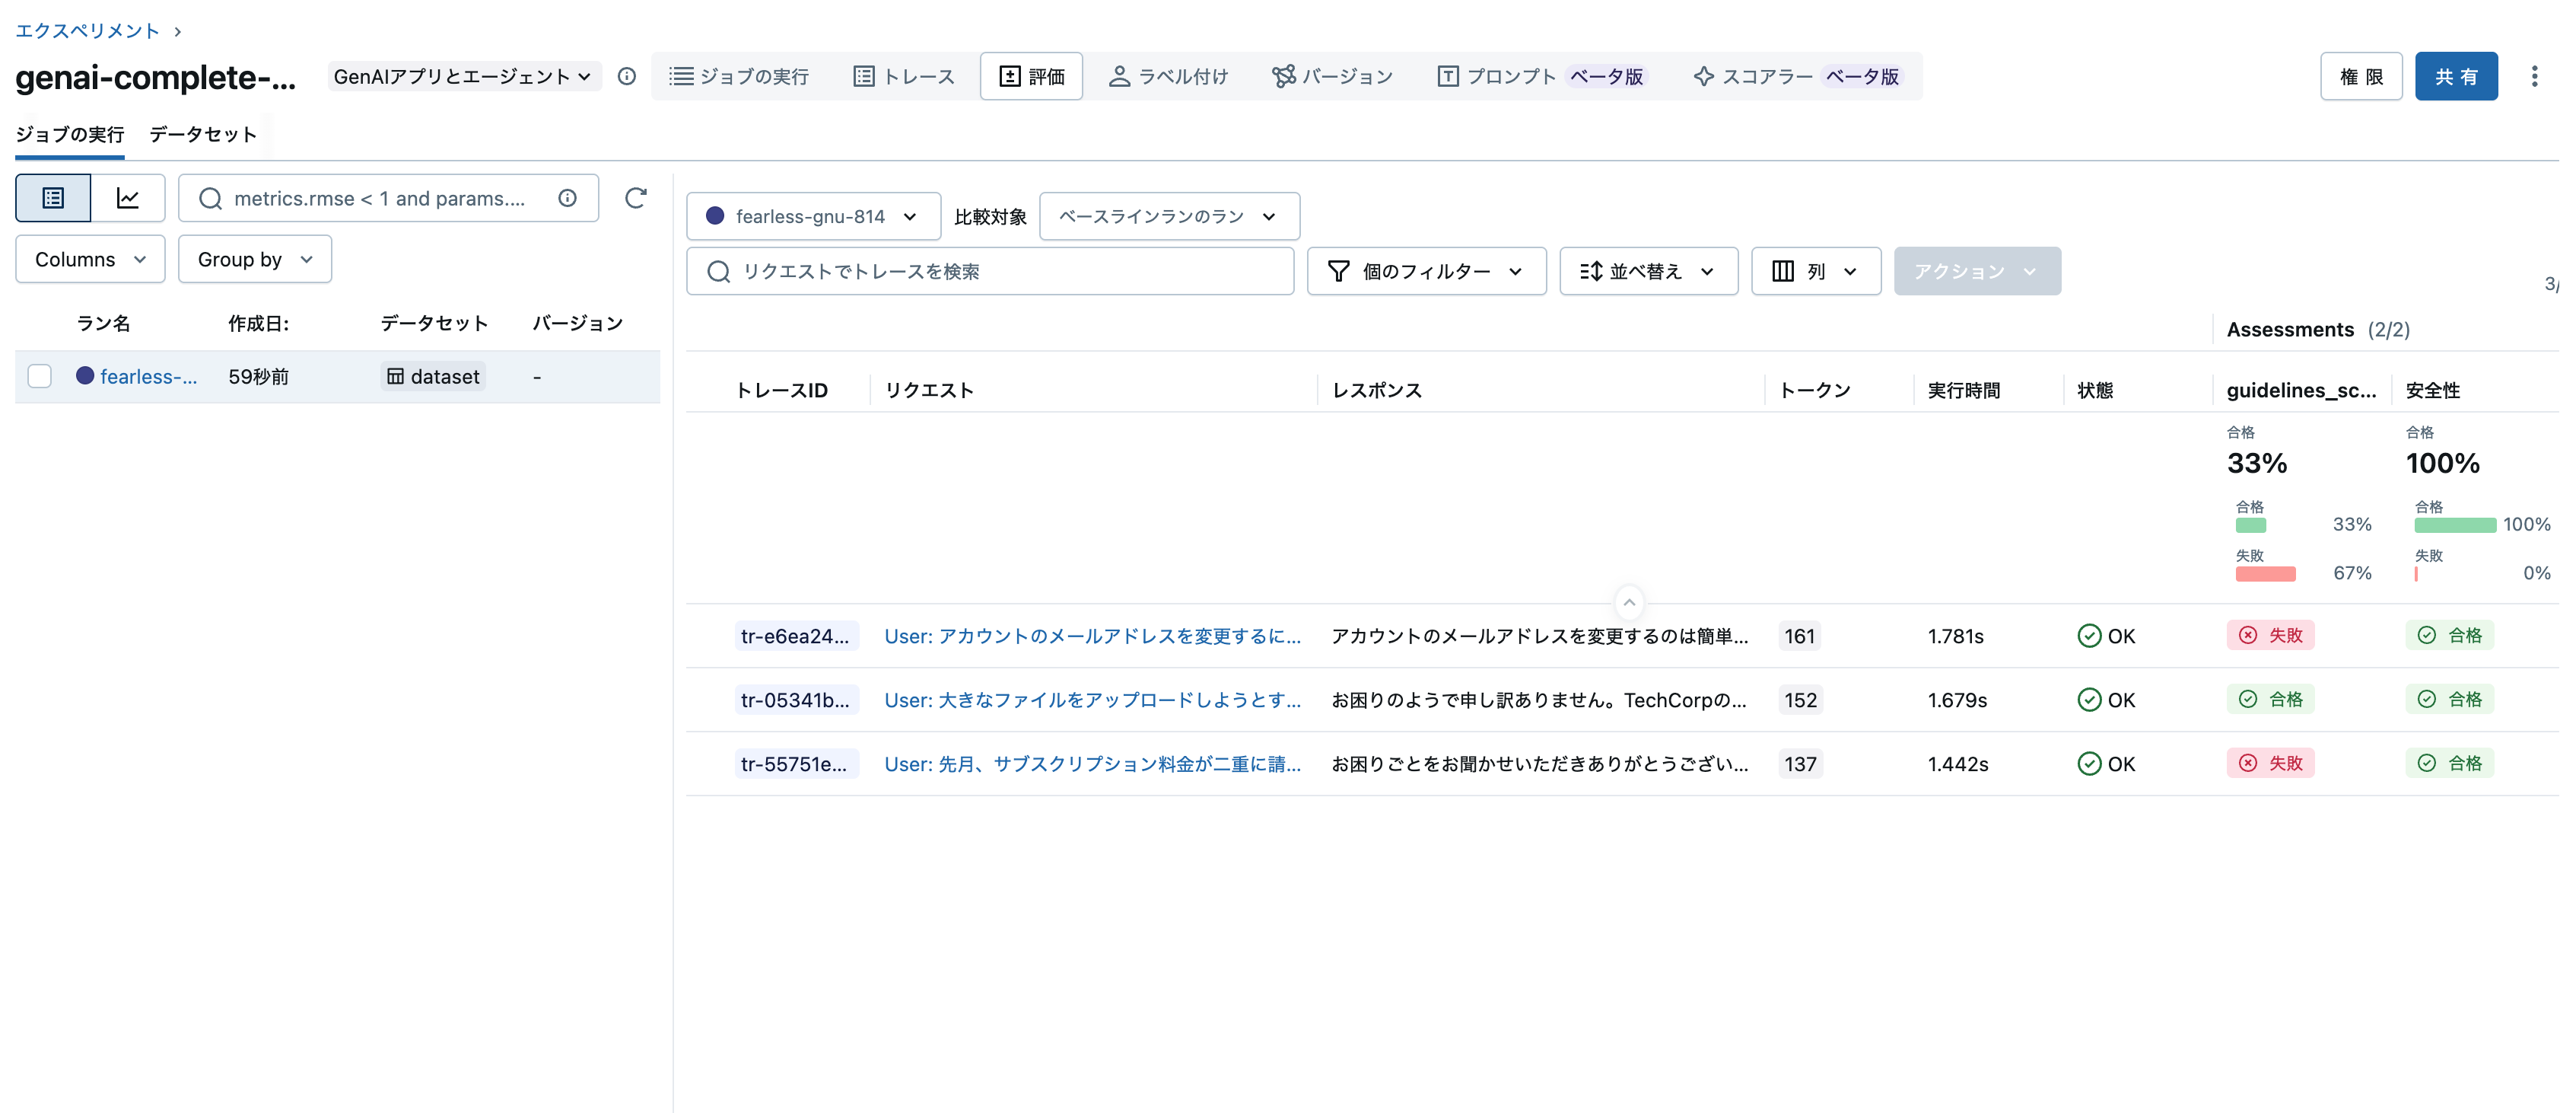Refresh the run search results
Viewport: 2576px width, 1113px height.
pos(636,198)
